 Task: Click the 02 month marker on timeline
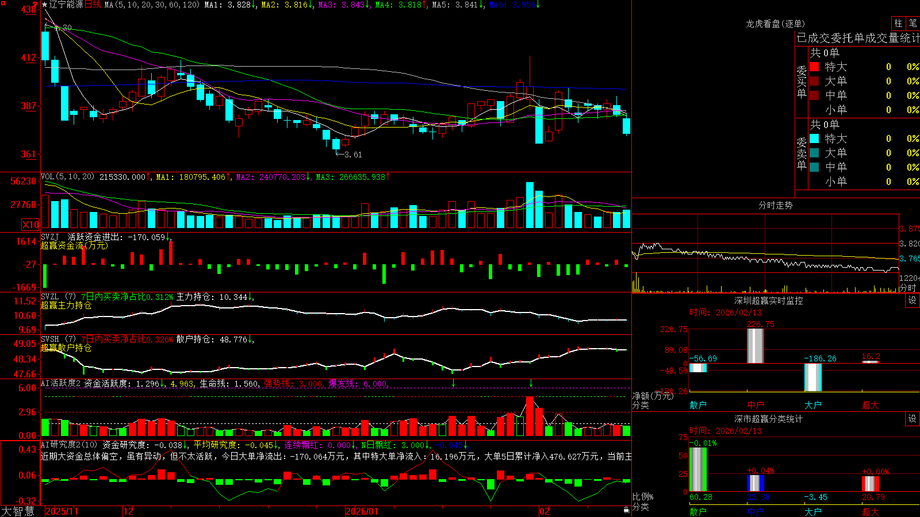click(545, 511)
